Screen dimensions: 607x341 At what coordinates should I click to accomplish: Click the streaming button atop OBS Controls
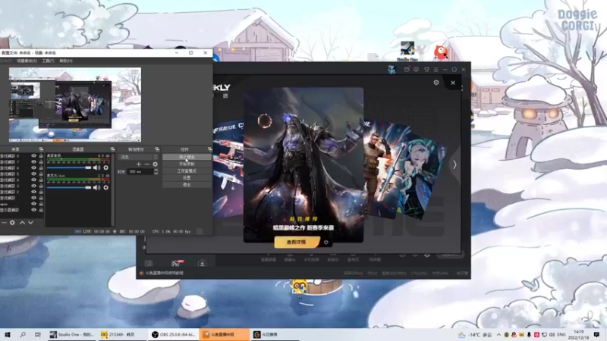click(x=187, y=157)
